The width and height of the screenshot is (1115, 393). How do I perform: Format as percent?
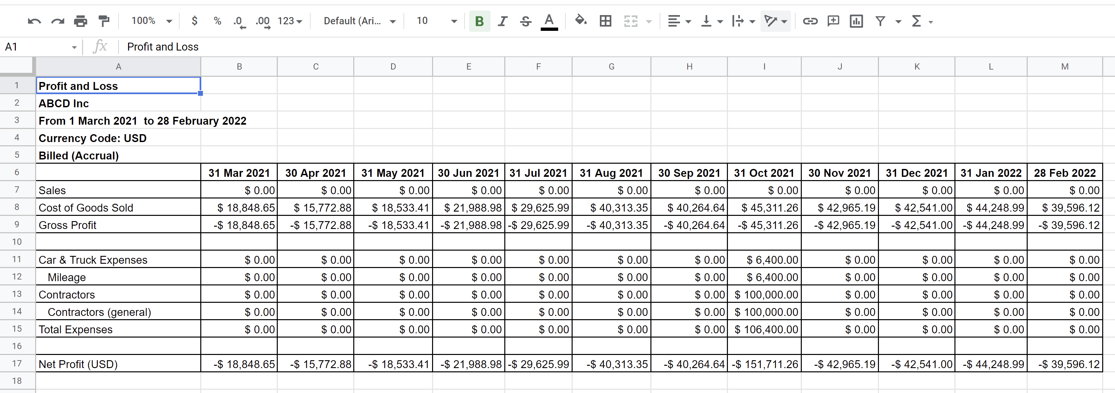tap(217, 21)
